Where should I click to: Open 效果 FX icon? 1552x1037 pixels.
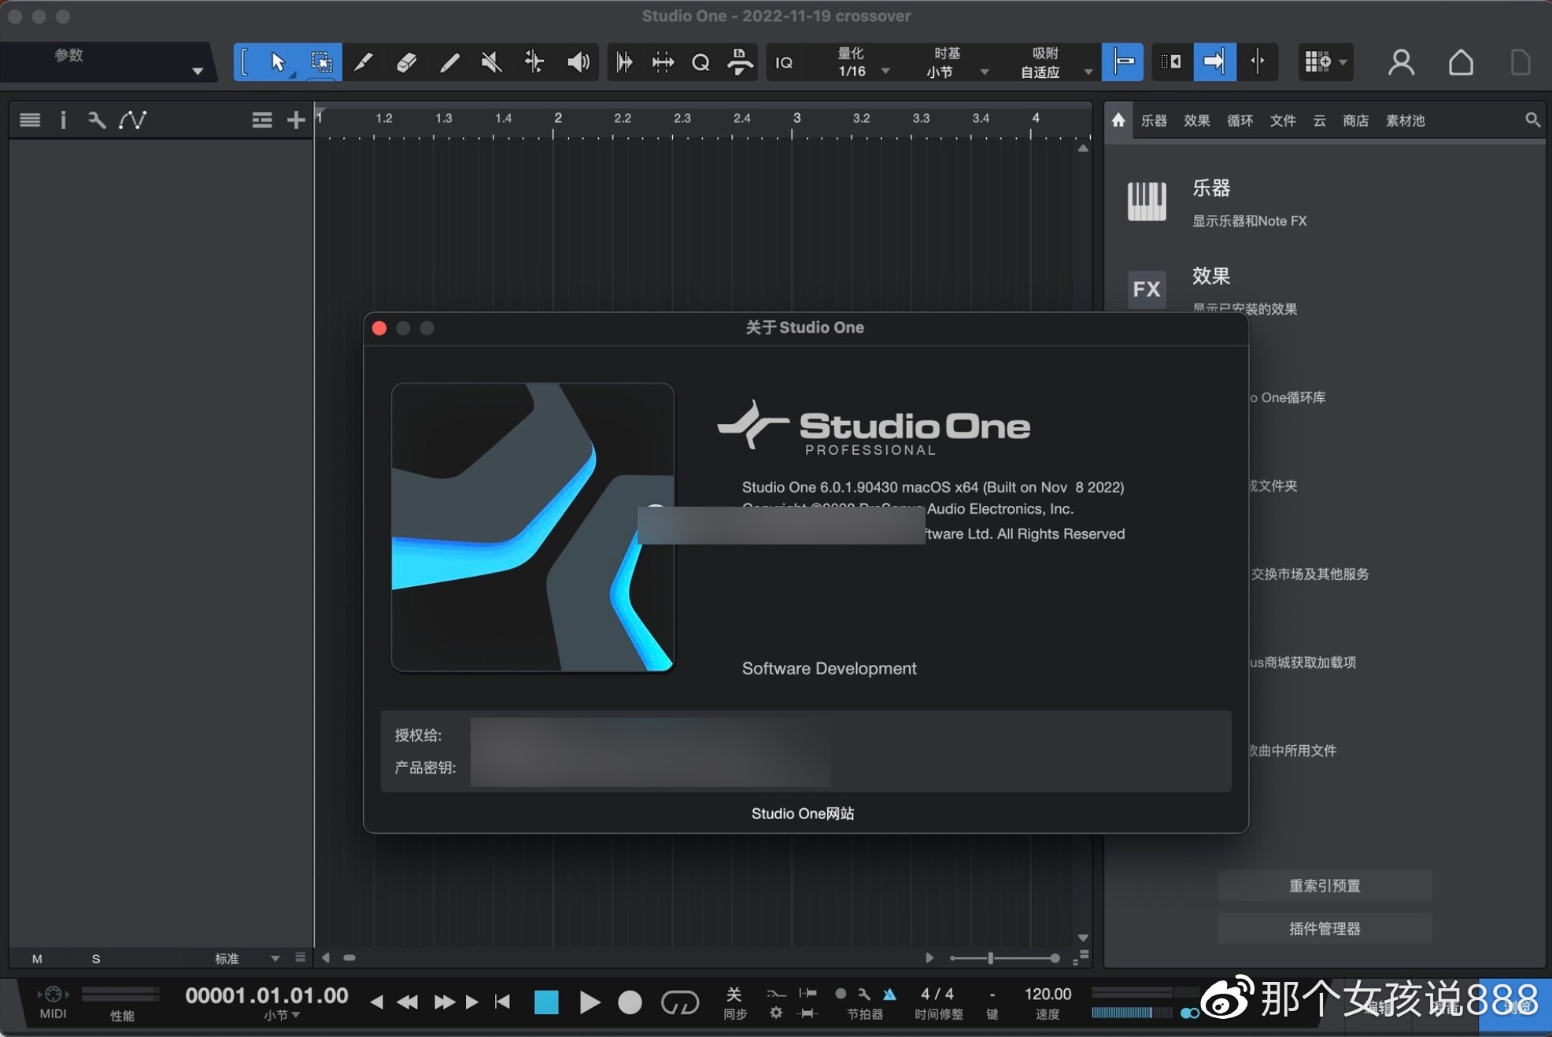point(1147,289)
